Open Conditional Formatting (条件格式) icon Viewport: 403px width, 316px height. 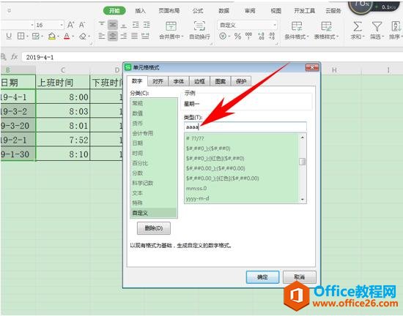(297, 26)
